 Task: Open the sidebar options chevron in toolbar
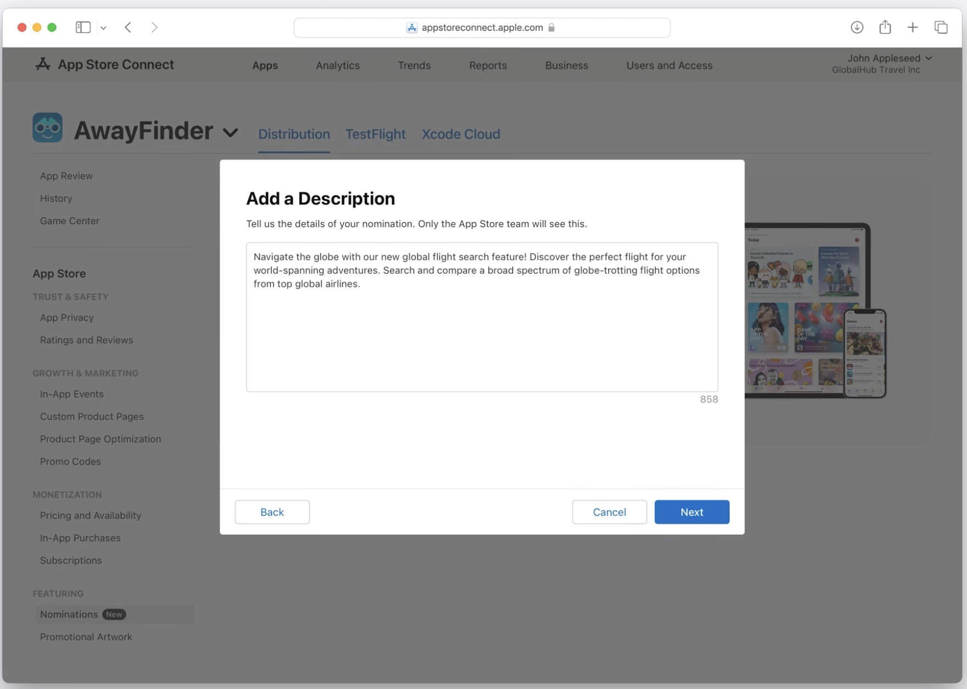(103, 27)
